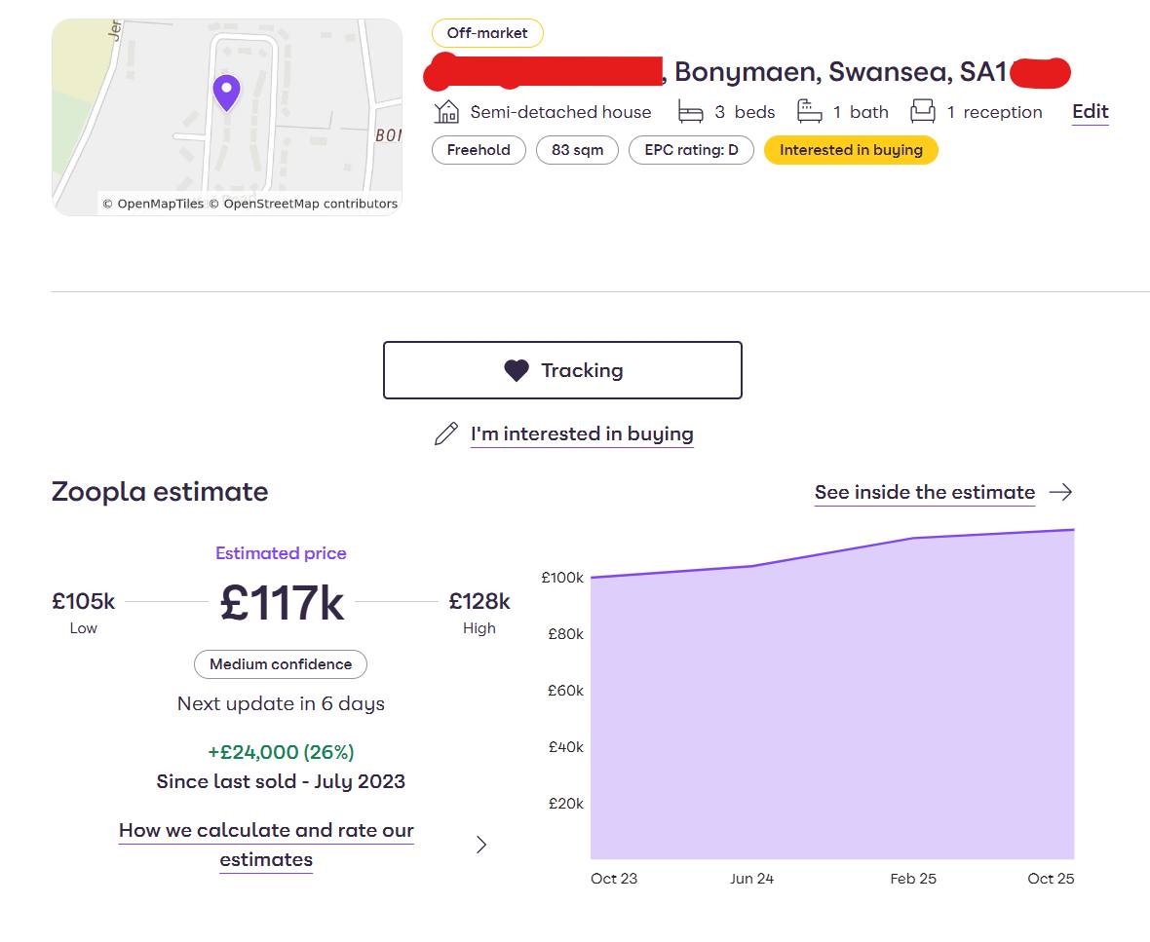Click I'm interested in buying link

click(x=582, y=434)
